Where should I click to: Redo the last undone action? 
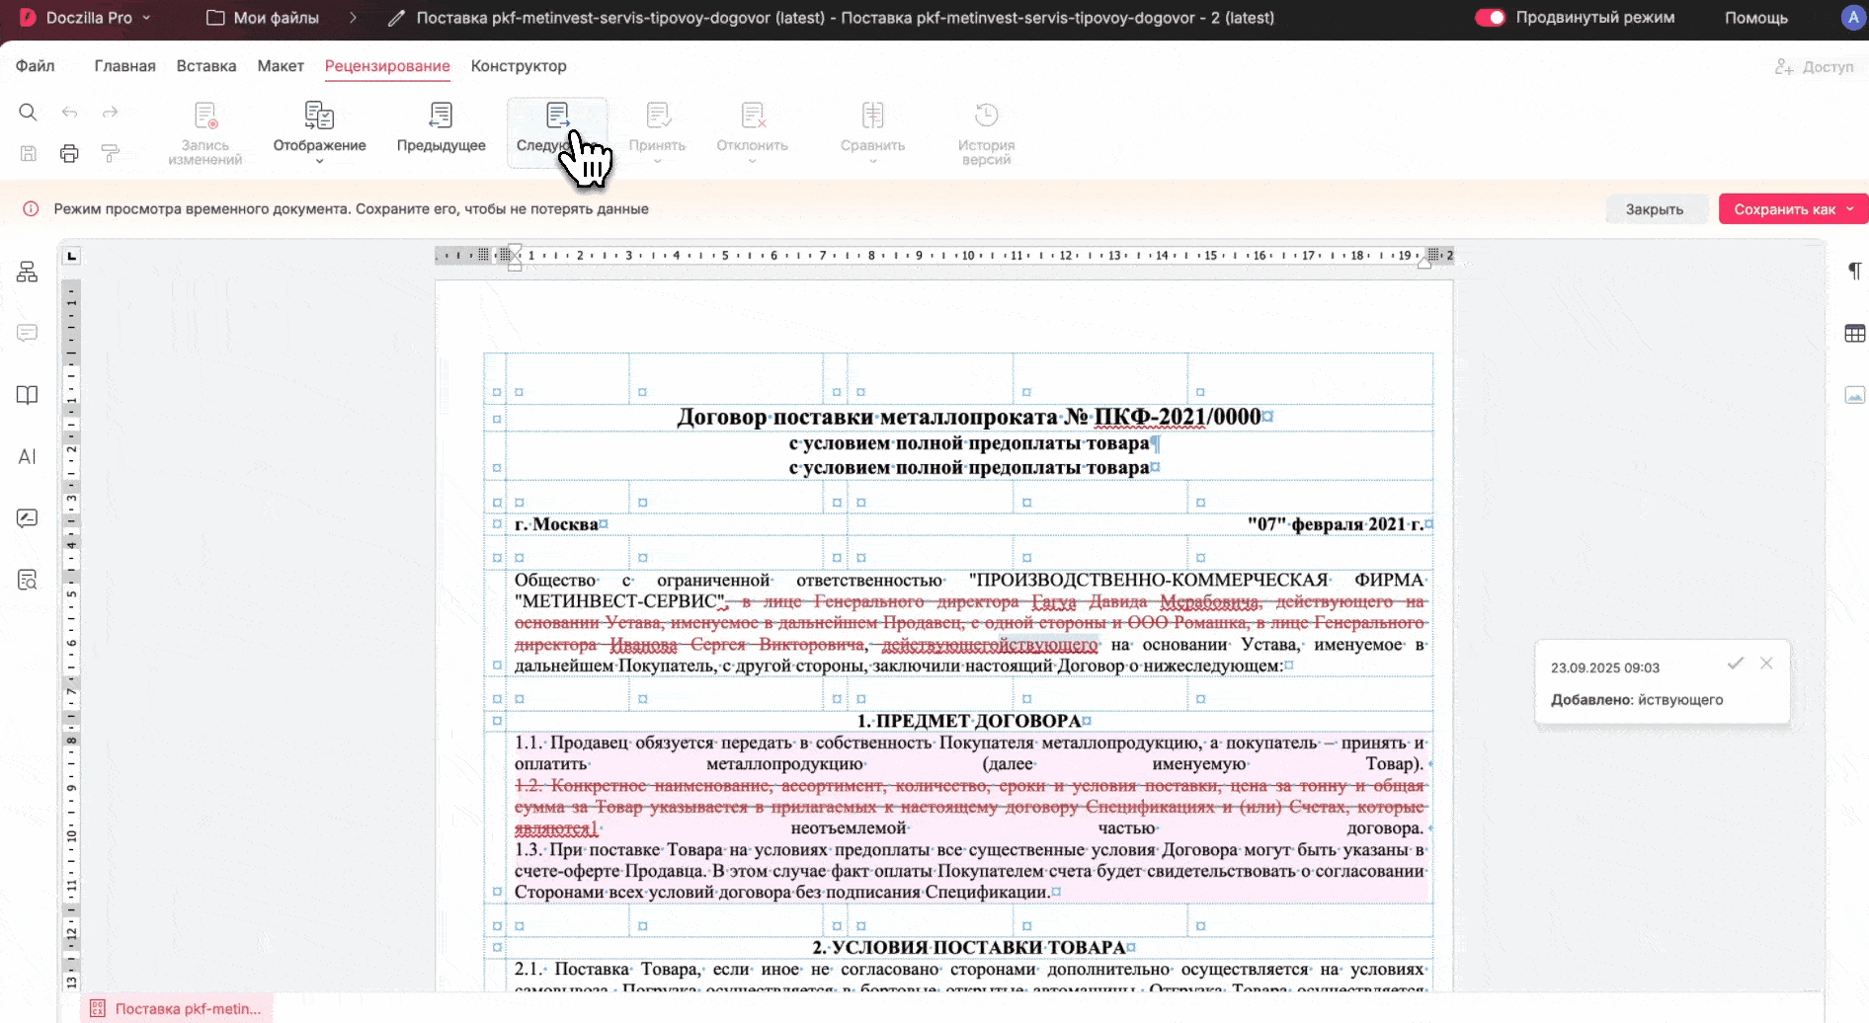[111, 113]
